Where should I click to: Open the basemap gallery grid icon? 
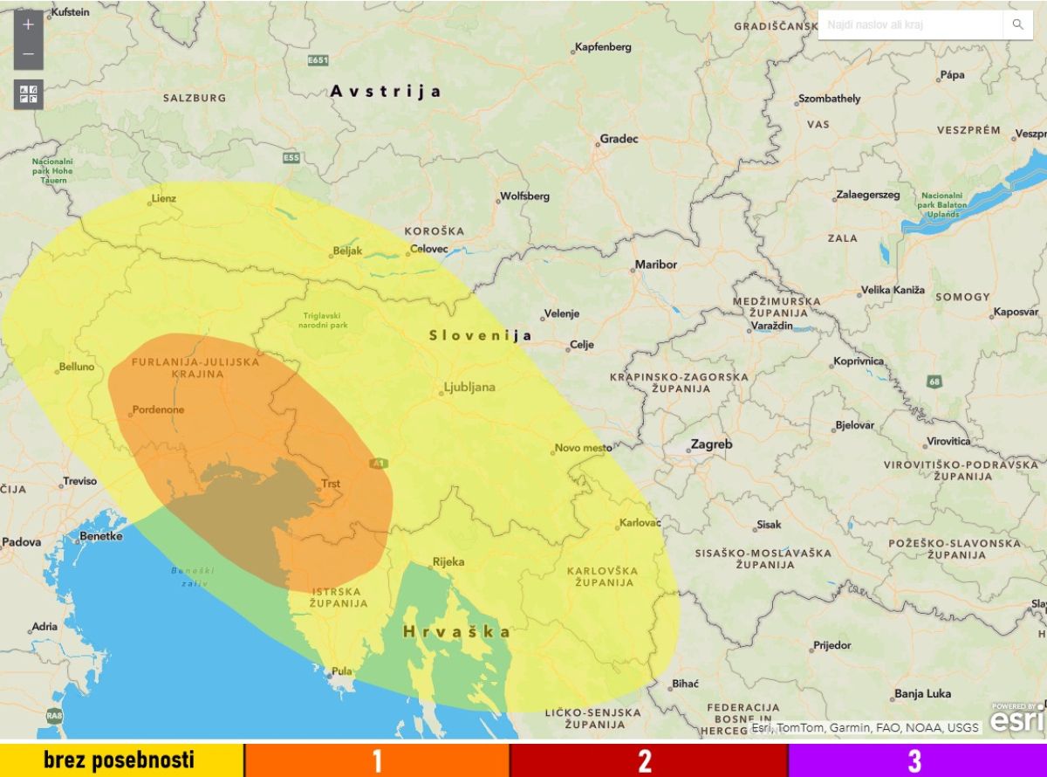point(28,94)
